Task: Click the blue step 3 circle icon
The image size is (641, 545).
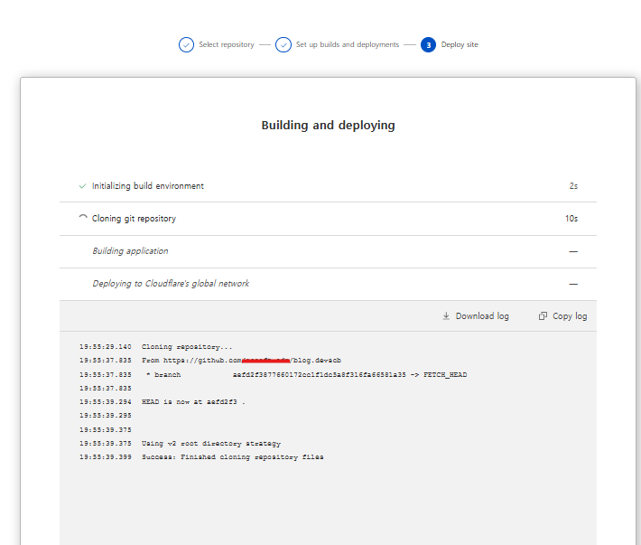Action: pyautogui.click(x=428, y=44)
